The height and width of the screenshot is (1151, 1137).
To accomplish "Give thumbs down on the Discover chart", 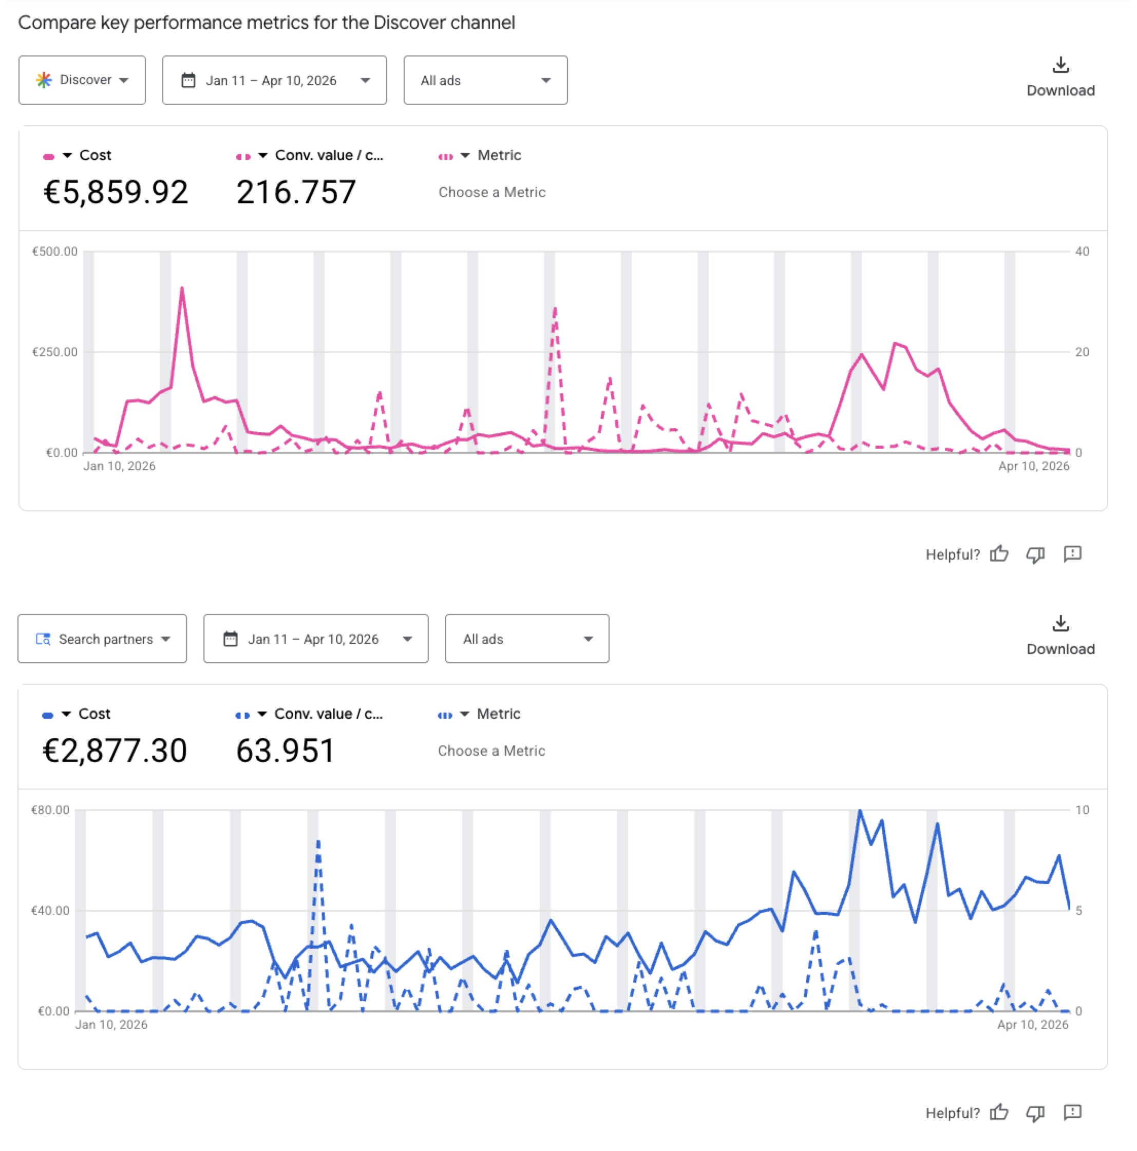I will coord(1035,554).
